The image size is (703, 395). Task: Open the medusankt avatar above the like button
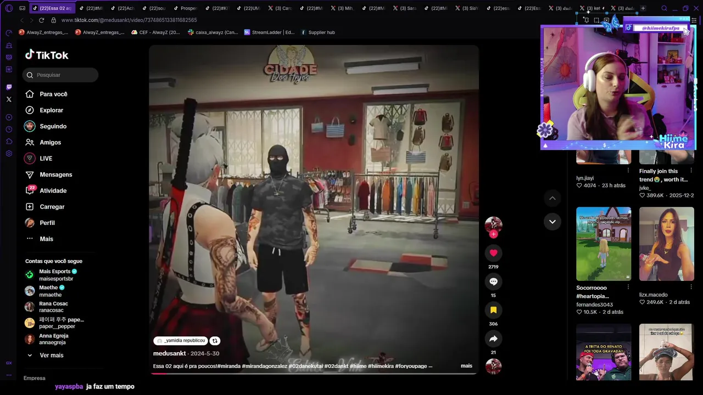tap(493, 224)
